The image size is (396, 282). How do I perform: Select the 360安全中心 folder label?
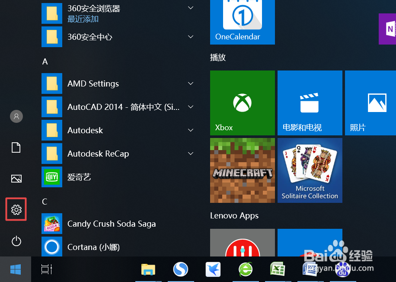pos(89,37)
